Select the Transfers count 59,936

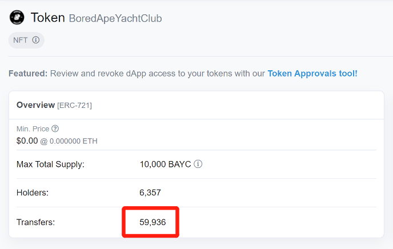coord(153,222)
